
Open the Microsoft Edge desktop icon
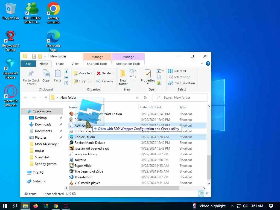coord(53,41)
